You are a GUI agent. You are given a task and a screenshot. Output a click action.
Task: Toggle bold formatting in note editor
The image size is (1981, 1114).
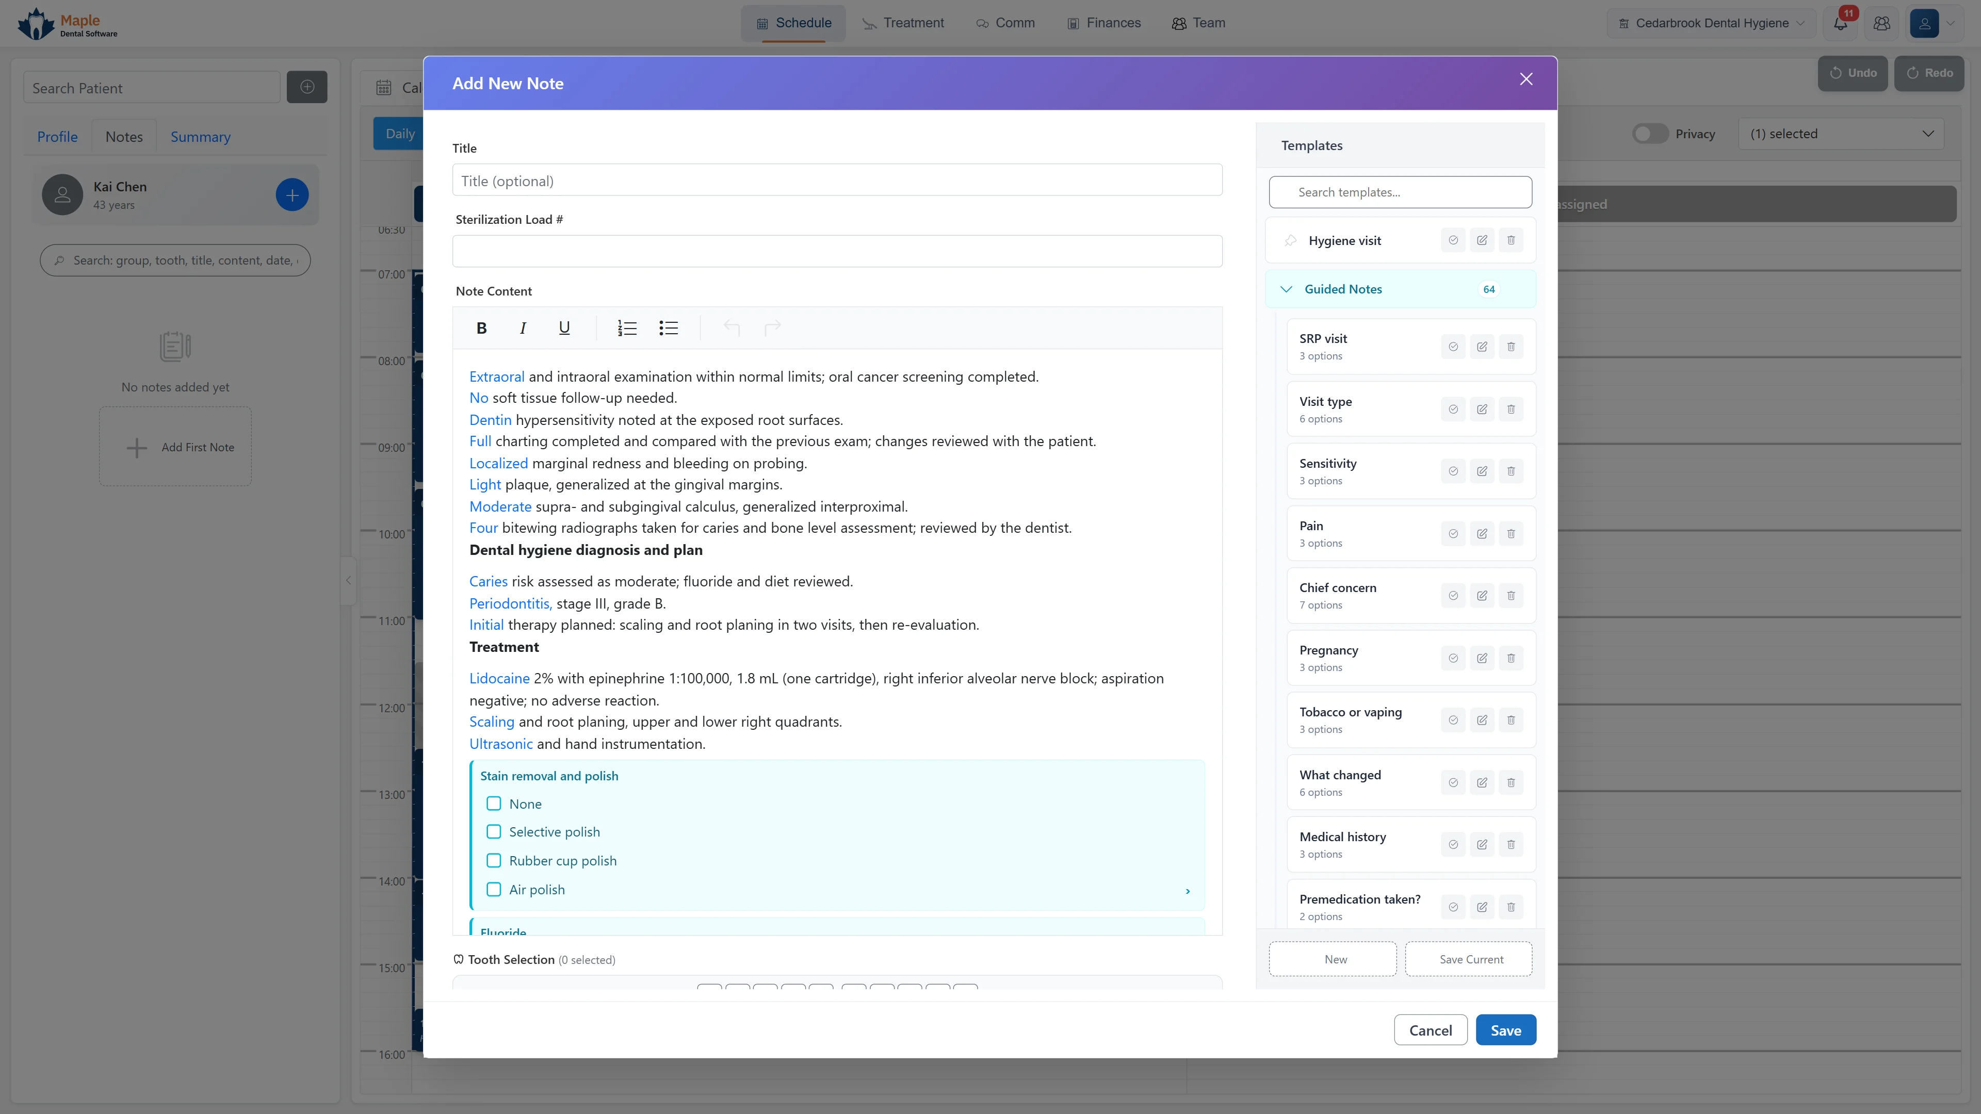pyautogui.click(x=481, y=329)
